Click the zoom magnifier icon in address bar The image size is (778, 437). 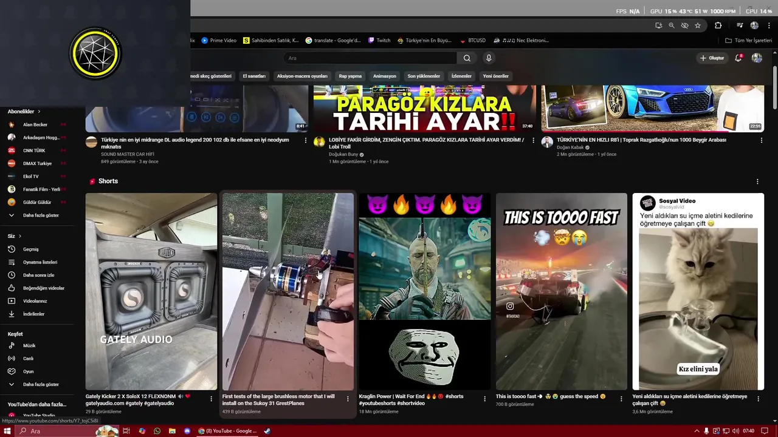pos(672,25)
